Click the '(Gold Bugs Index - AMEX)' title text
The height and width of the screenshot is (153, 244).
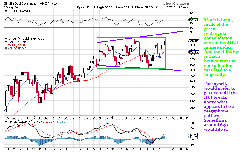[32, 3]
